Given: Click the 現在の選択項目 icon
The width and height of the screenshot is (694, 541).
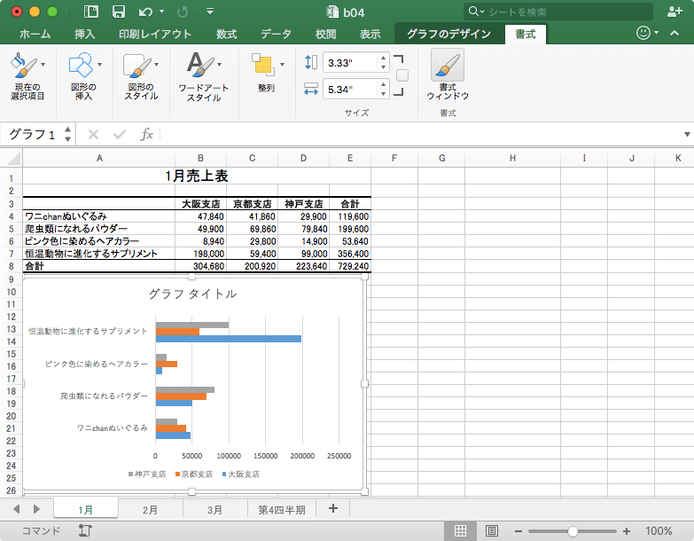Looking at the screenshot, I should 24,65.
